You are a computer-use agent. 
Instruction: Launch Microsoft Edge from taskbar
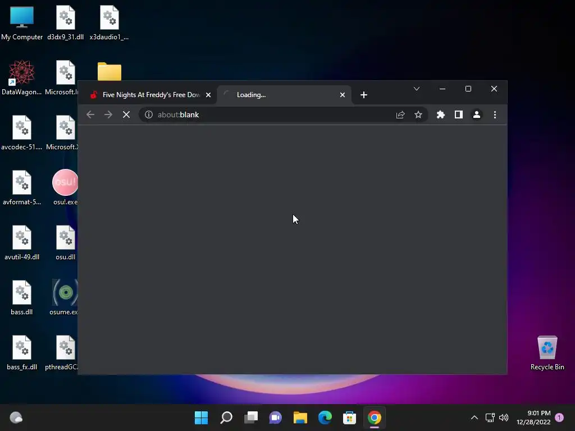coord(325,418)
